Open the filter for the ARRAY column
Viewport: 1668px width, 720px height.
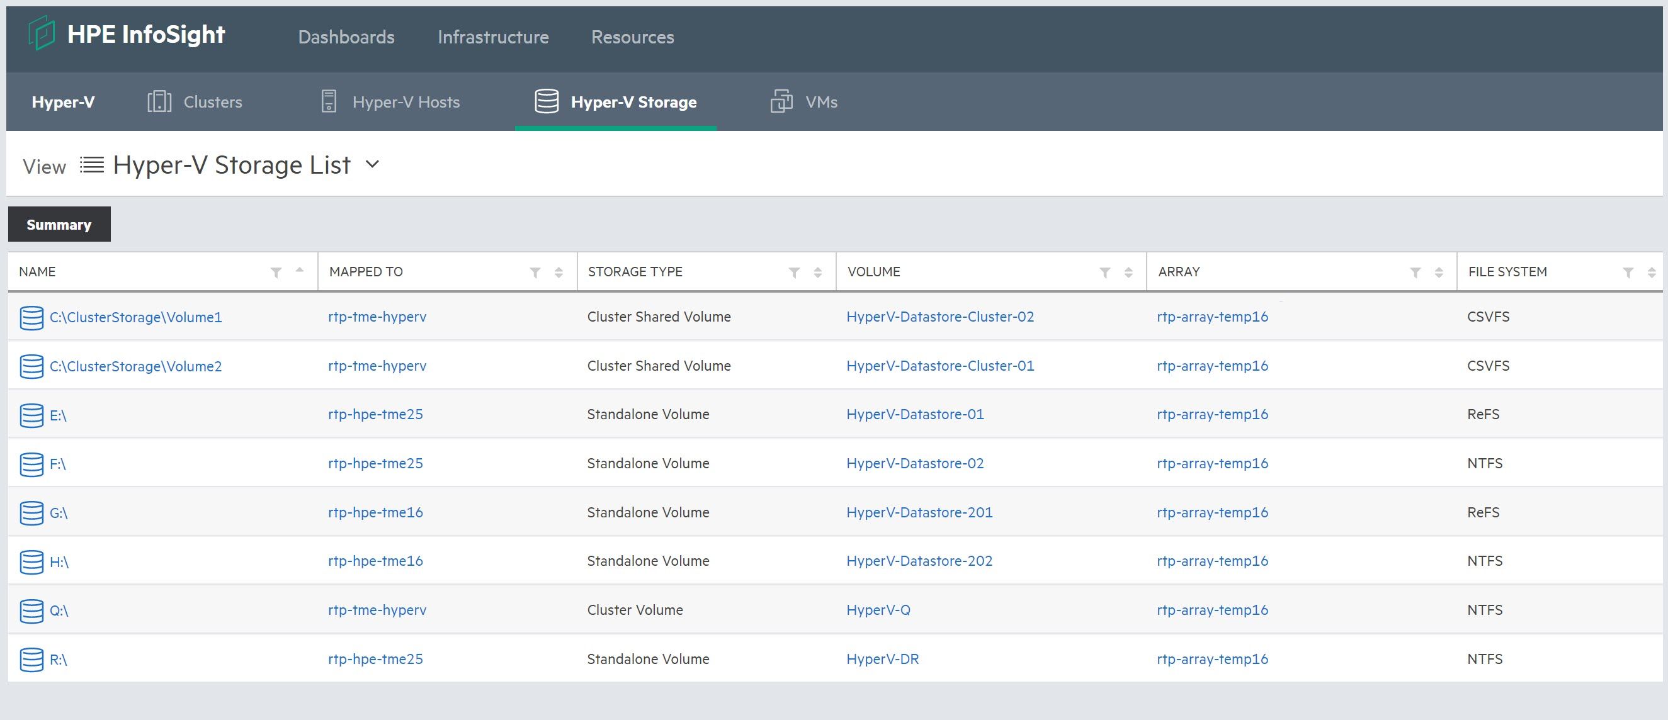(x=1416, y=273)
